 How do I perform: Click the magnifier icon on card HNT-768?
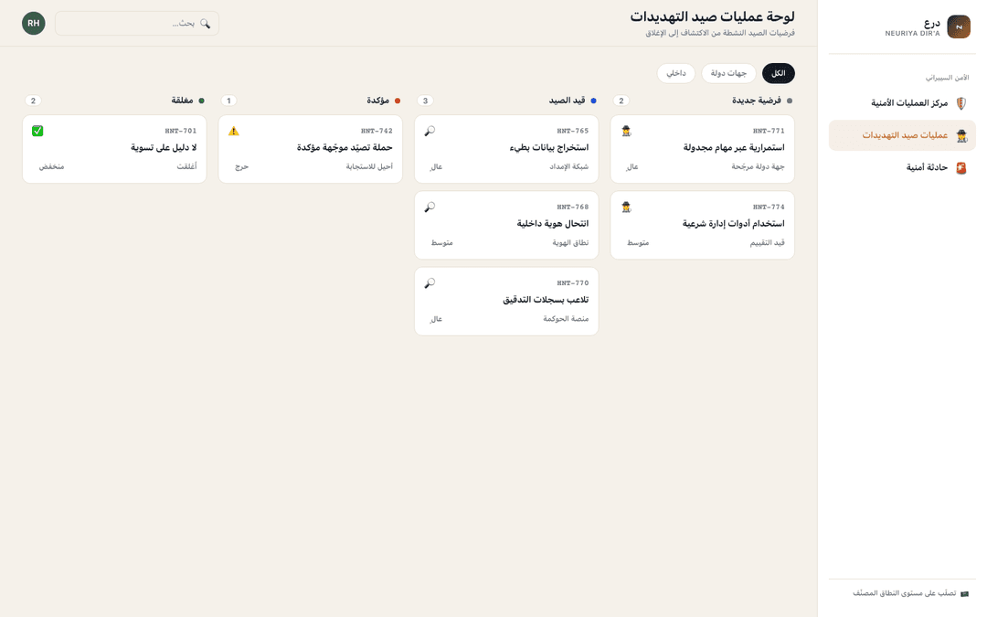tap(430, 207)
